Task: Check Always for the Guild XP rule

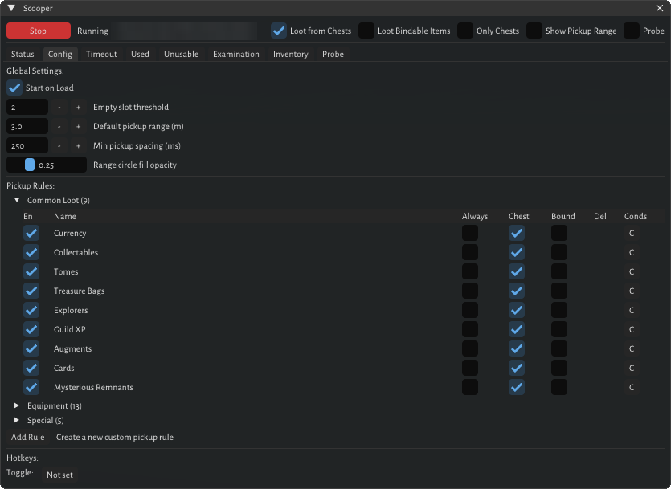Action: (470, 329)
